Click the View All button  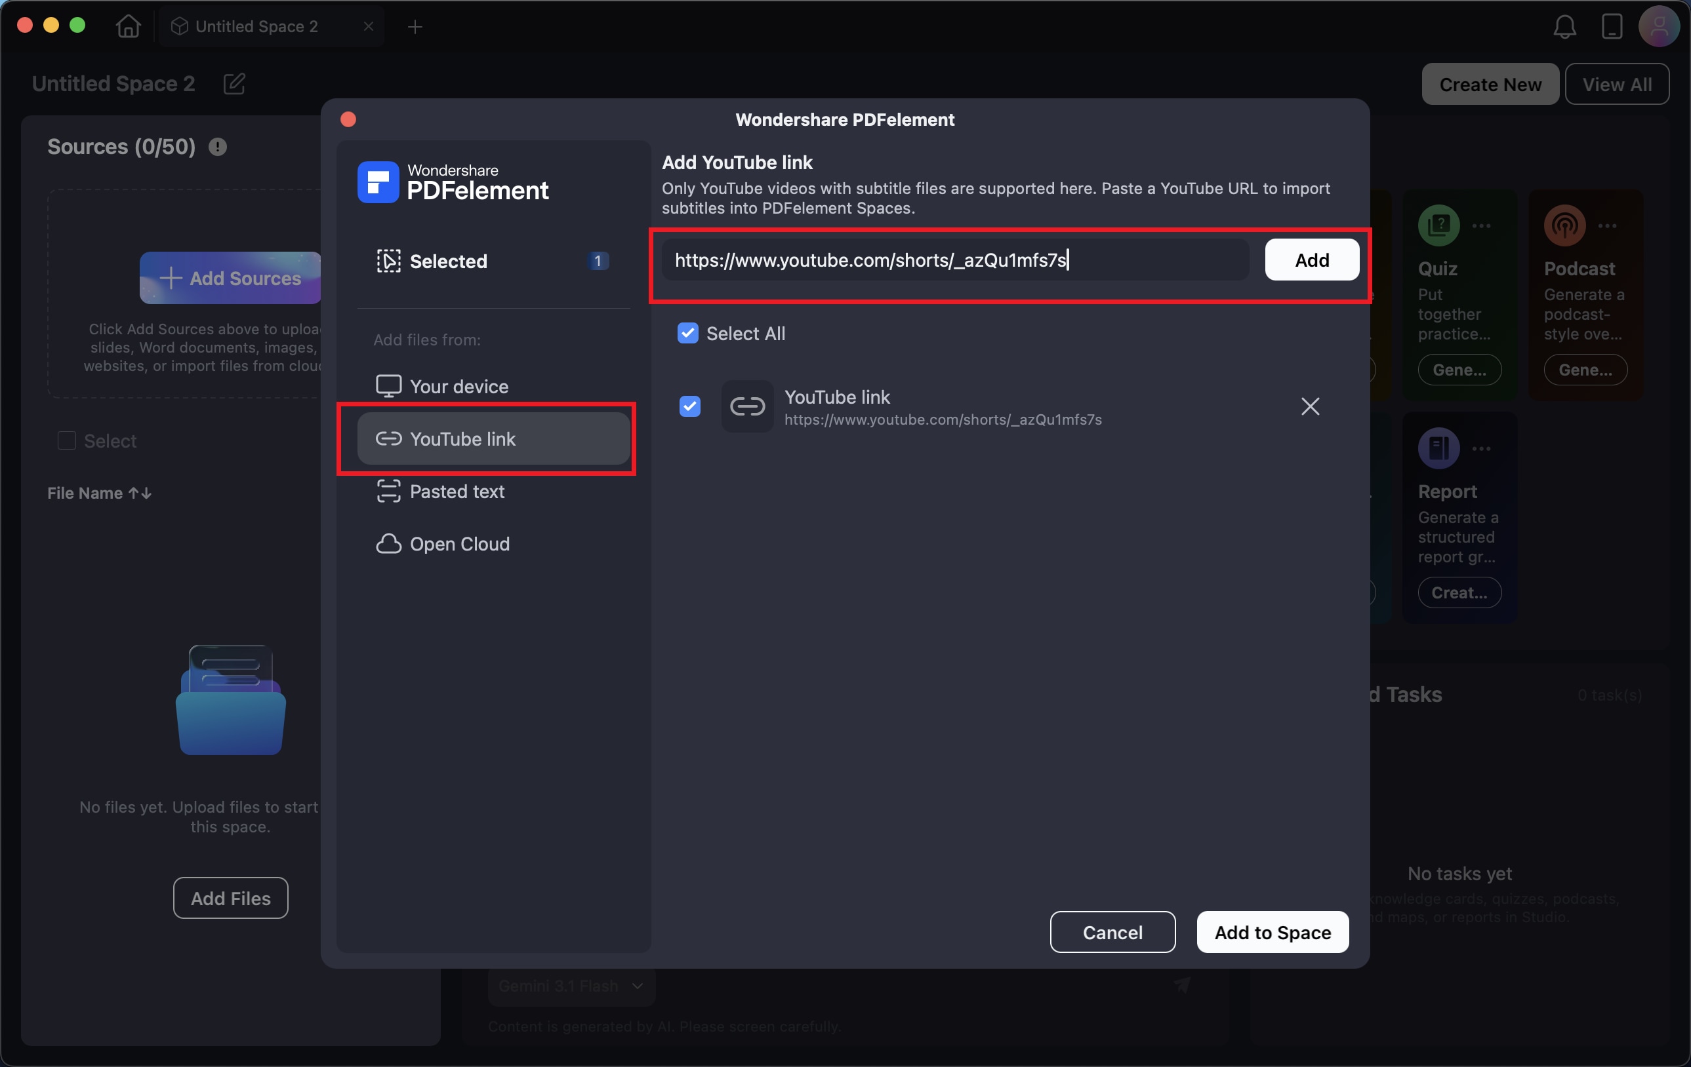pos(1617,84)
